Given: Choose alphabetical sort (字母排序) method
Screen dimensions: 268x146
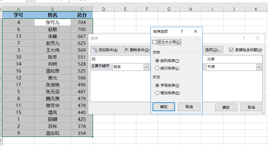Looking at the screenshot, I should click(x=157, y=85).
